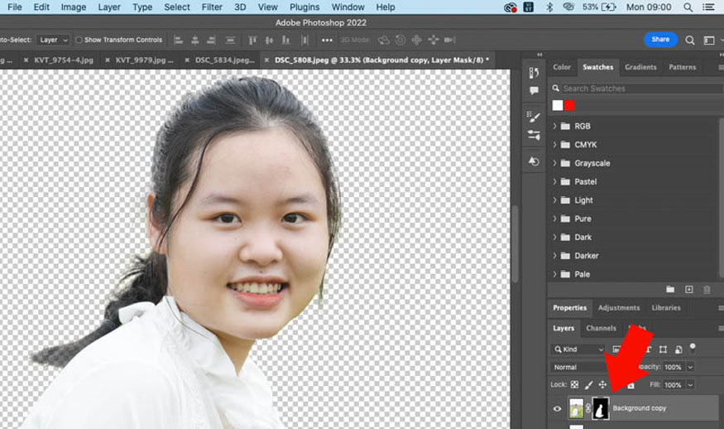Lock position move icon
The image size is (724, 429).
pos(602,384)
